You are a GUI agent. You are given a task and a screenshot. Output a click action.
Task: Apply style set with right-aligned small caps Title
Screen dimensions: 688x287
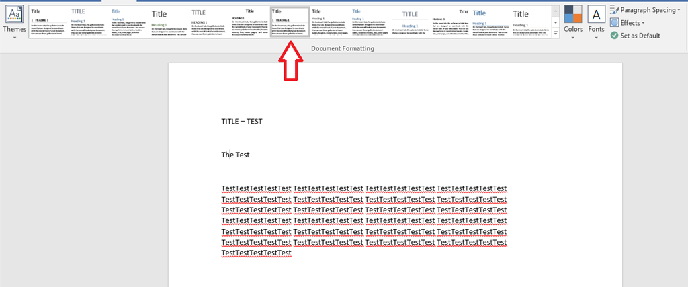450,22
